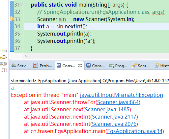This screenshot has width=169, height=139.
Task: Jump to Scanner.java:2117 in stack trace
Action: (114, 117)
